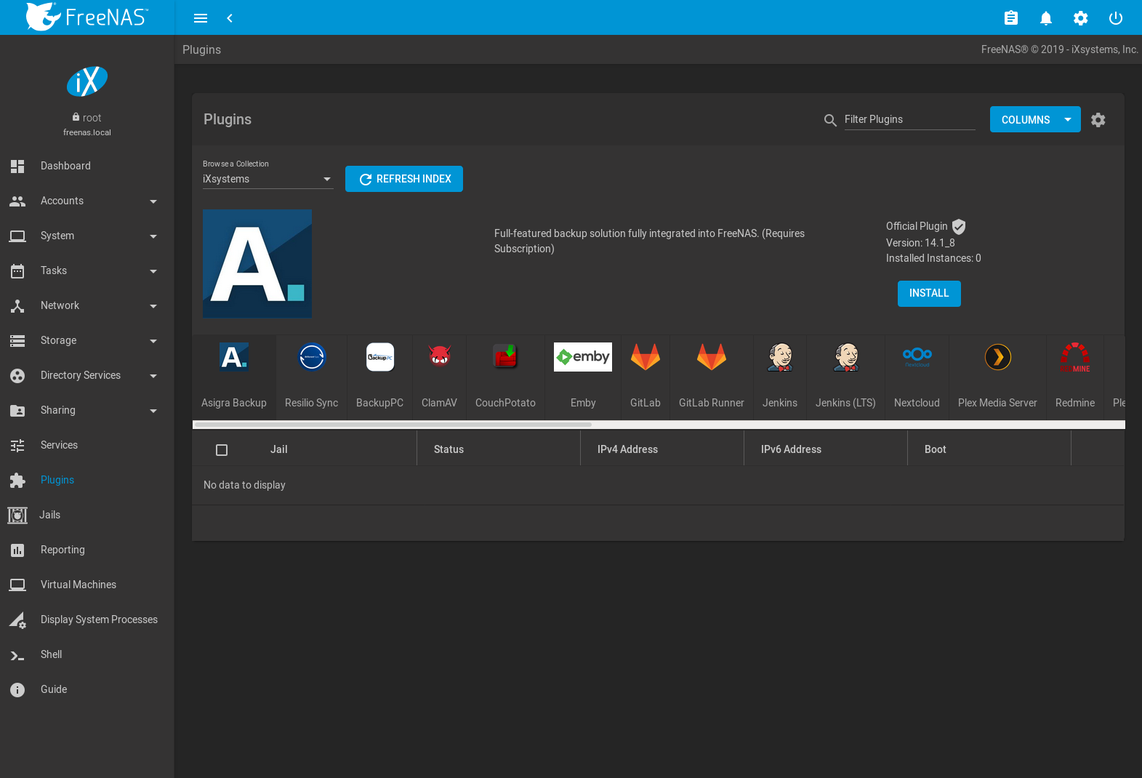Click the plugin list horizontal scrollbar
This screenshot has height=778, width=1142.
(x=393, y=425)
